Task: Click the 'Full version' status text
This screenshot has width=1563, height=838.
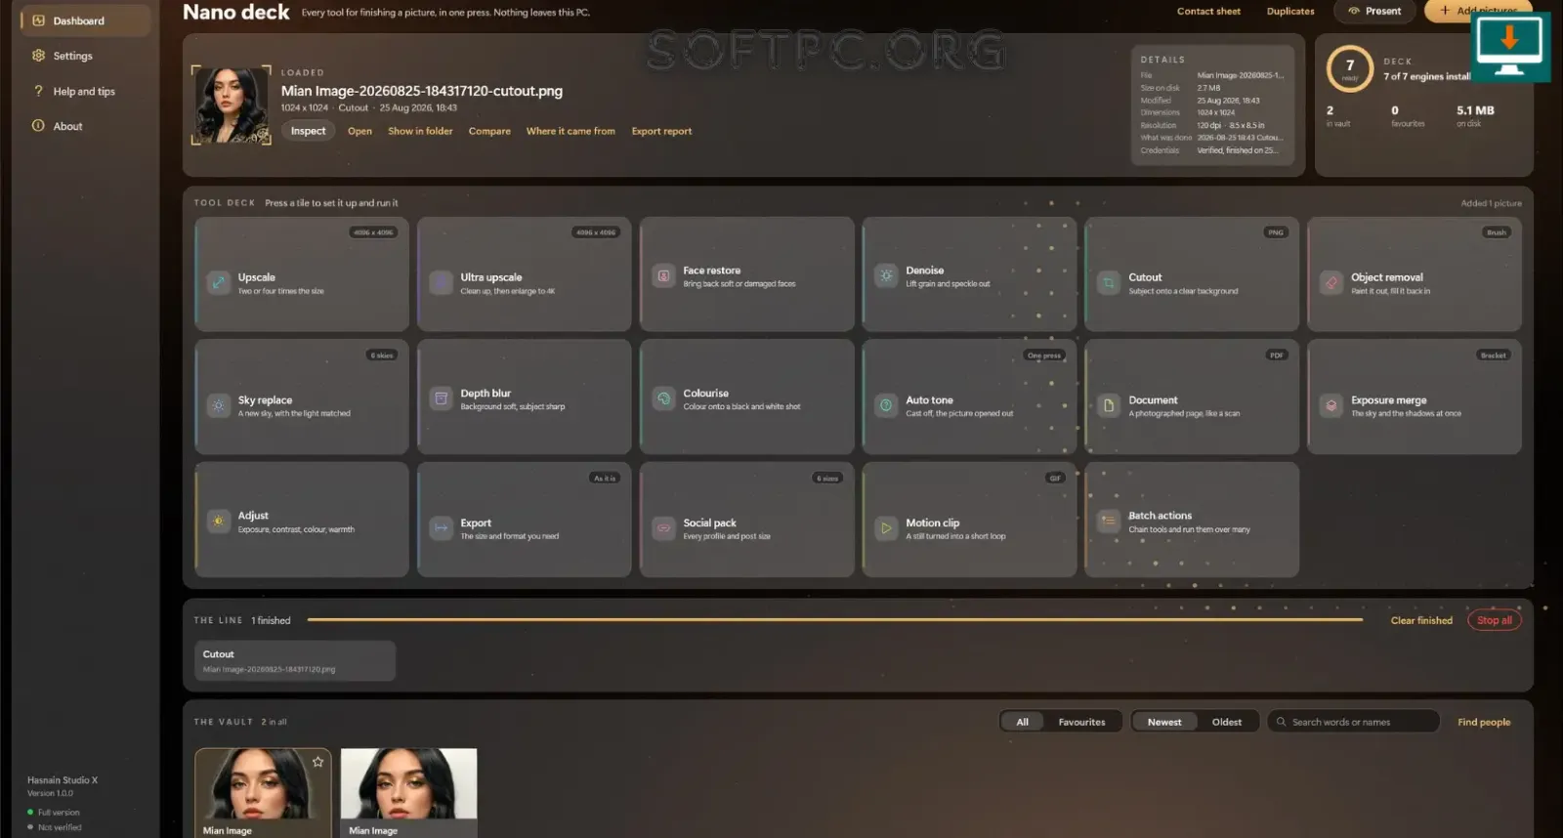Action: pyautogui.click(x=59, y=813)
